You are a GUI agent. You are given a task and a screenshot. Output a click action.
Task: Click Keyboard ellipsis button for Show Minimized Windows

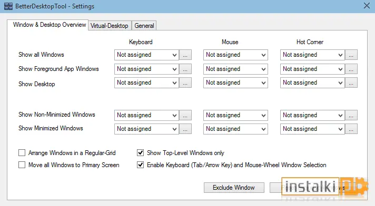point(185,129)
